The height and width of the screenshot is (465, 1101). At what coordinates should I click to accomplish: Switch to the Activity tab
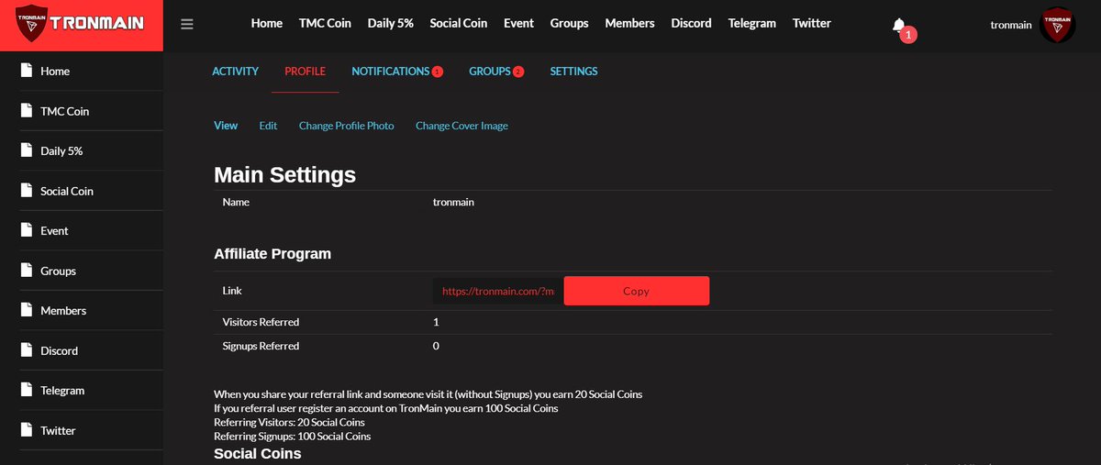click(x=235, y=72)
